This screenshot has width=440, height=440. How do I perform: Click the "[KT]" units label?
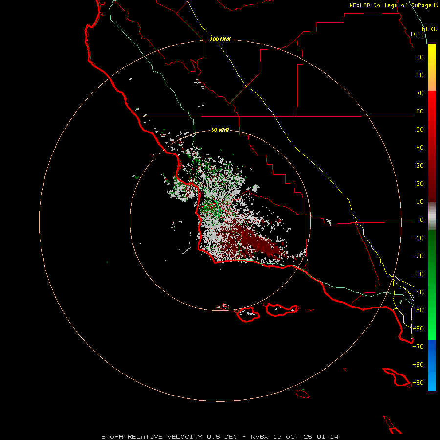(418, 34)
